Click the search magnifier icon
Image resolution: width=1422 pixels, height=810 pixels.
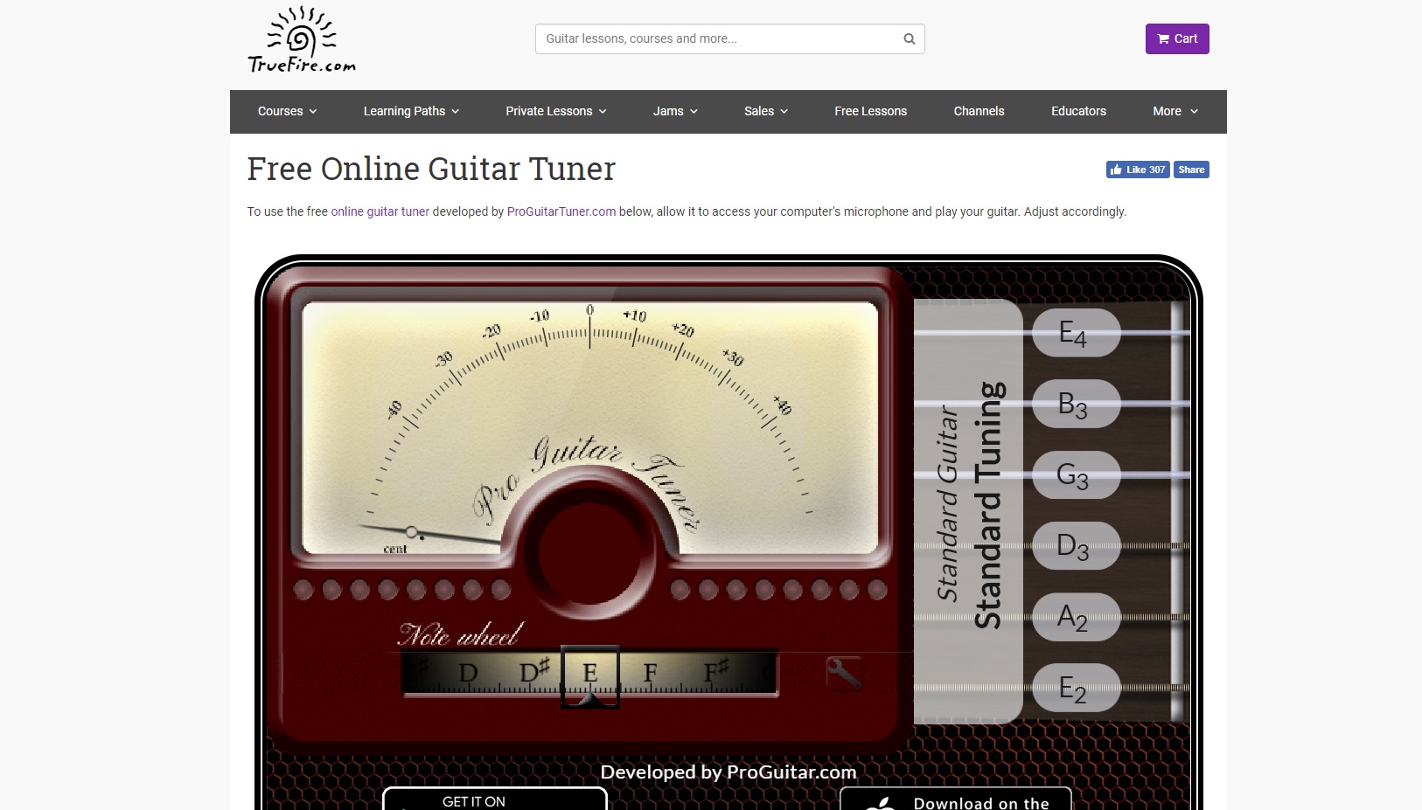[910, 38]
